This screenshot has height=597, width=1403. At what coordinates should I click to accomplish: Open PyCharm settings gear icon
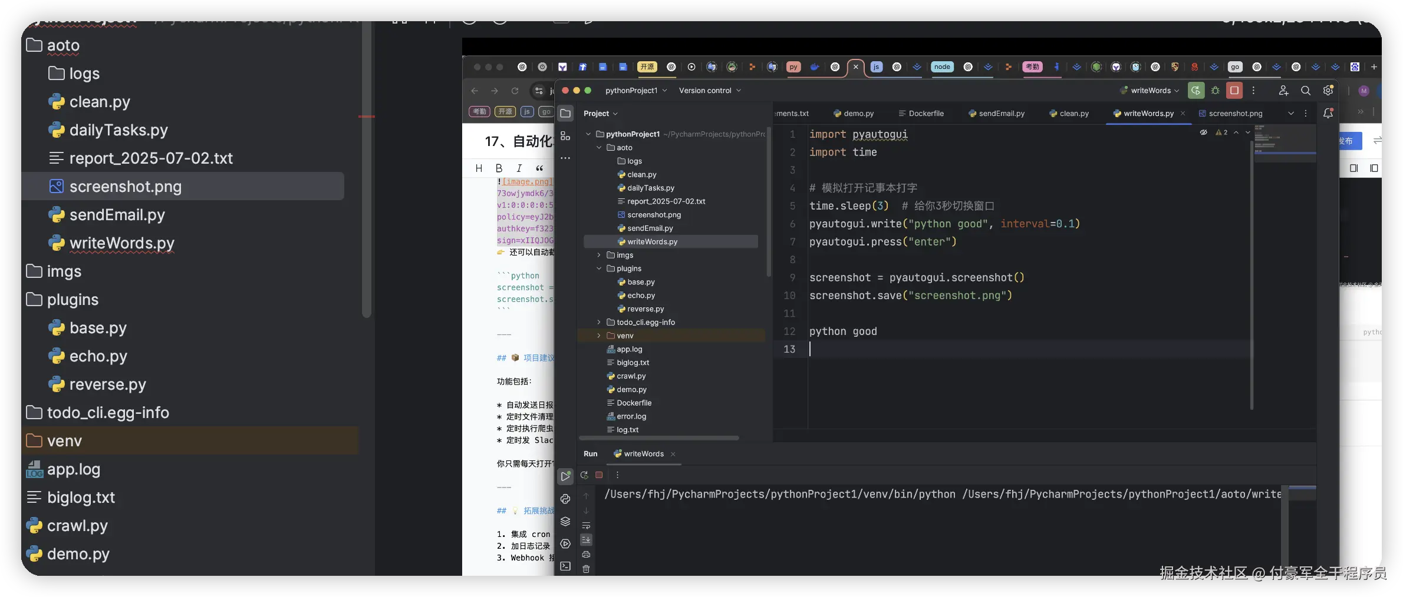click(1328, 90)
